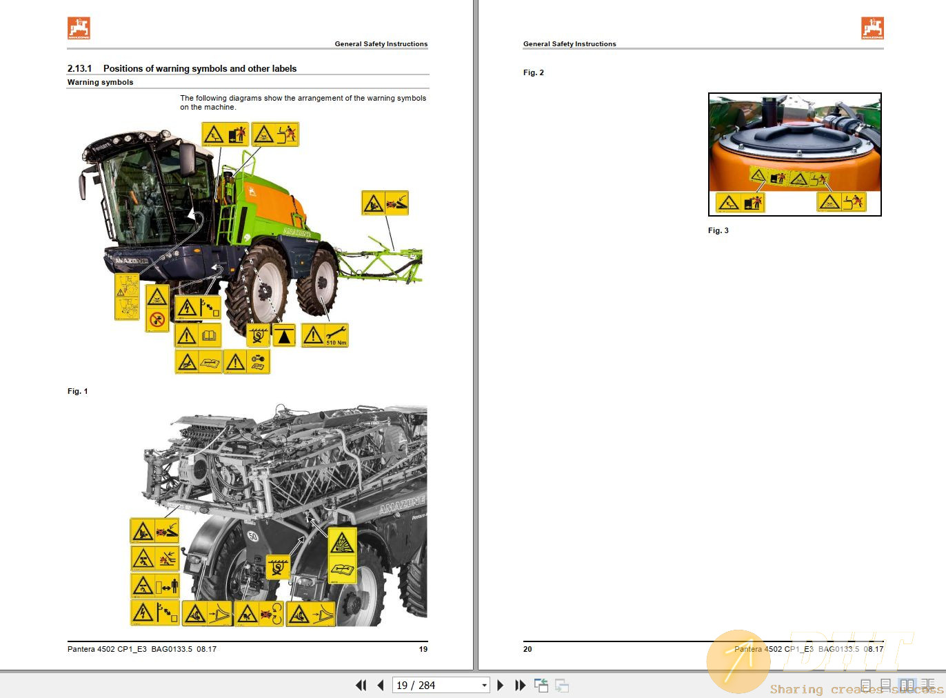Image resolution: width=946 pixels, height=698 pixels.
Task: Click the 510 Nm torque wrench warning label
Action: tap(325, 335)
